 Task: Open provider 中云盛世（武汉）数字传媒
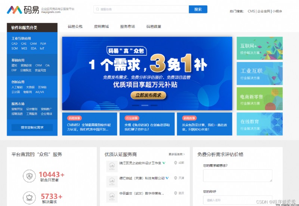(142, 193)
